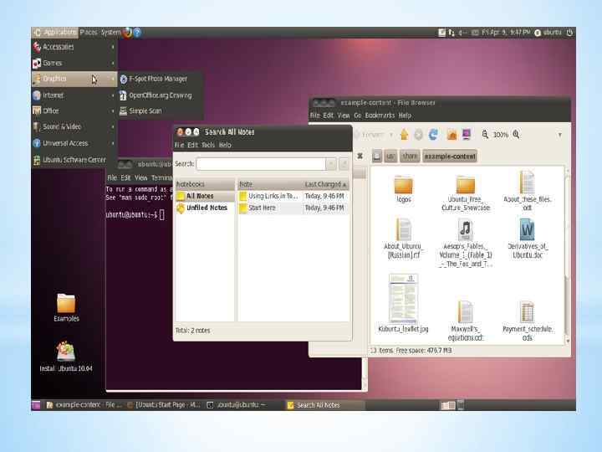Expand Office submenu in Applications menu

point(74,110)
